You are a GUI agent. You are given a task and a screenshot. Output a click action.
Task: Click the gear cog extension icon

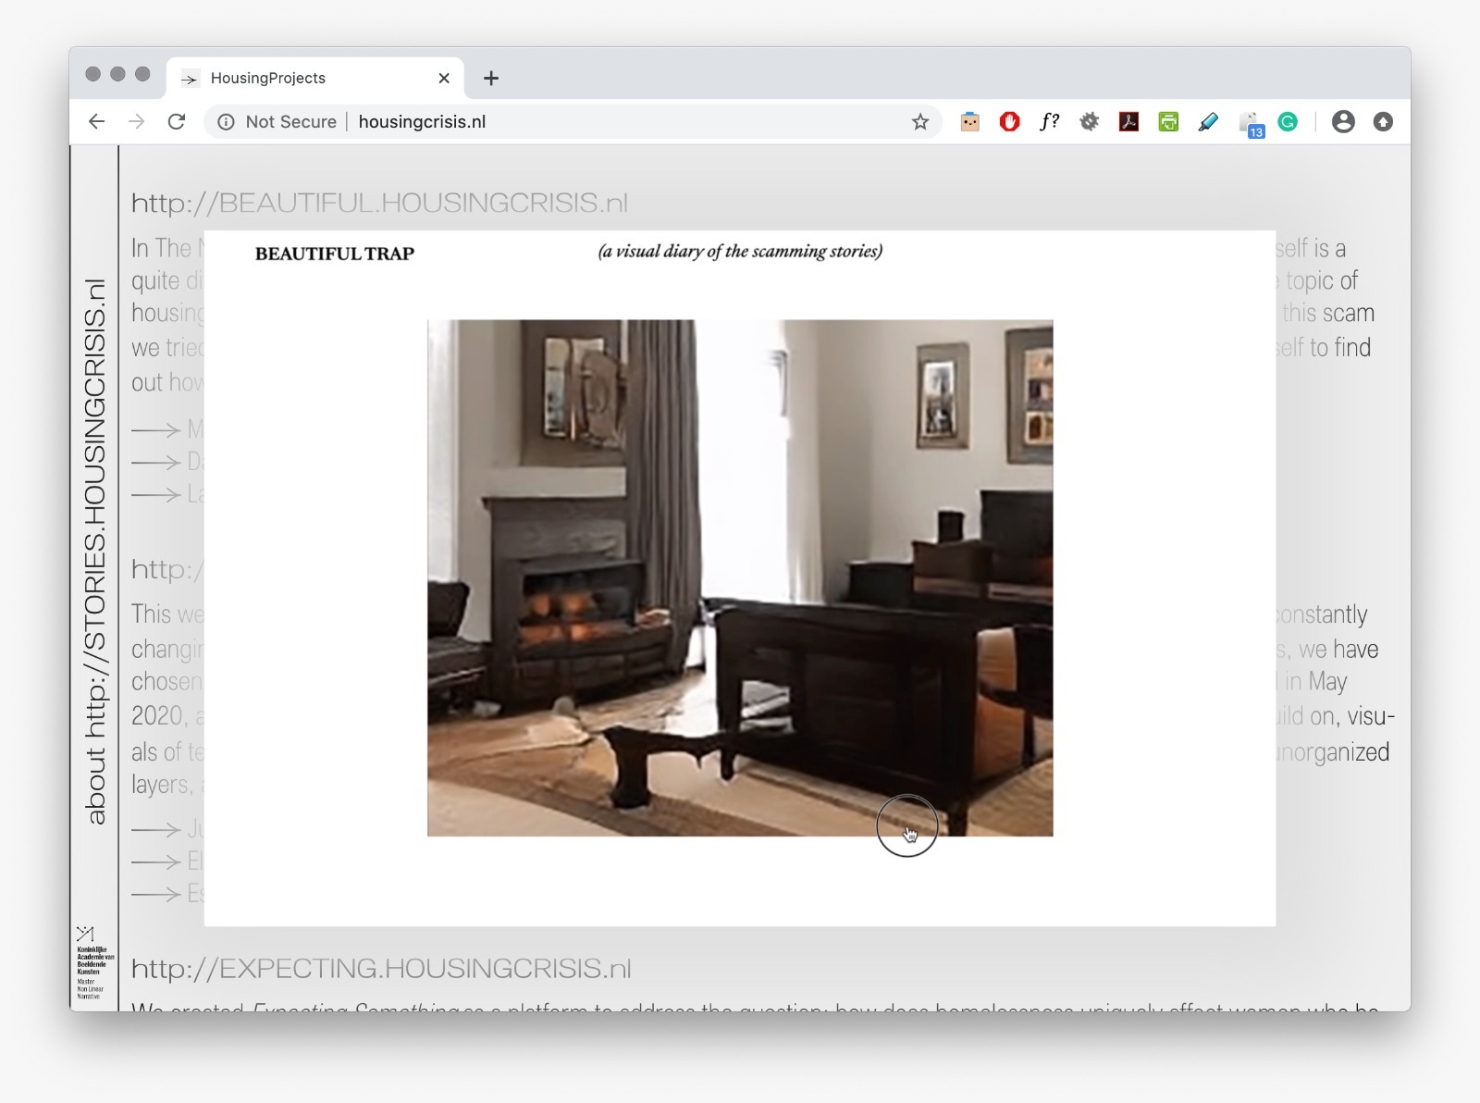point(1089,122)
